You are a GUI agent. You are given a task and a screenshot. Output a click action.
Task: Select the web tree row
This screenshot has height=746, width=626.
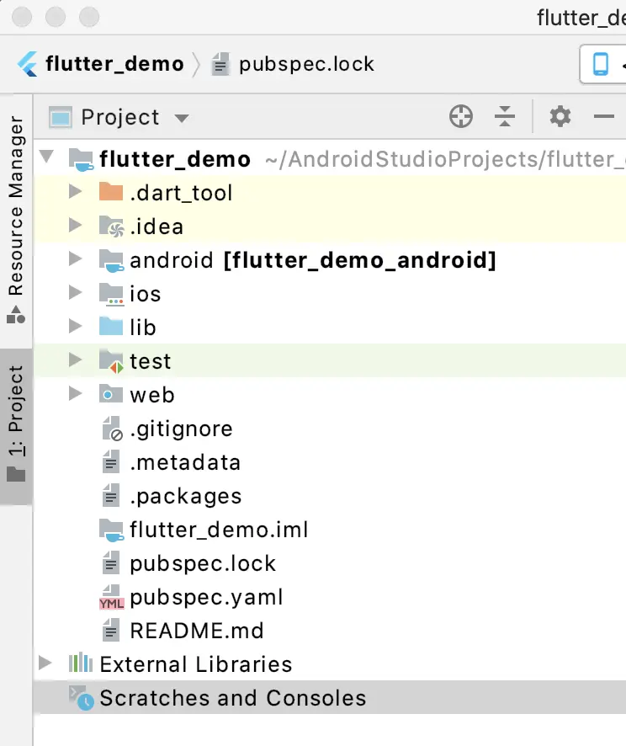point(330,394)
